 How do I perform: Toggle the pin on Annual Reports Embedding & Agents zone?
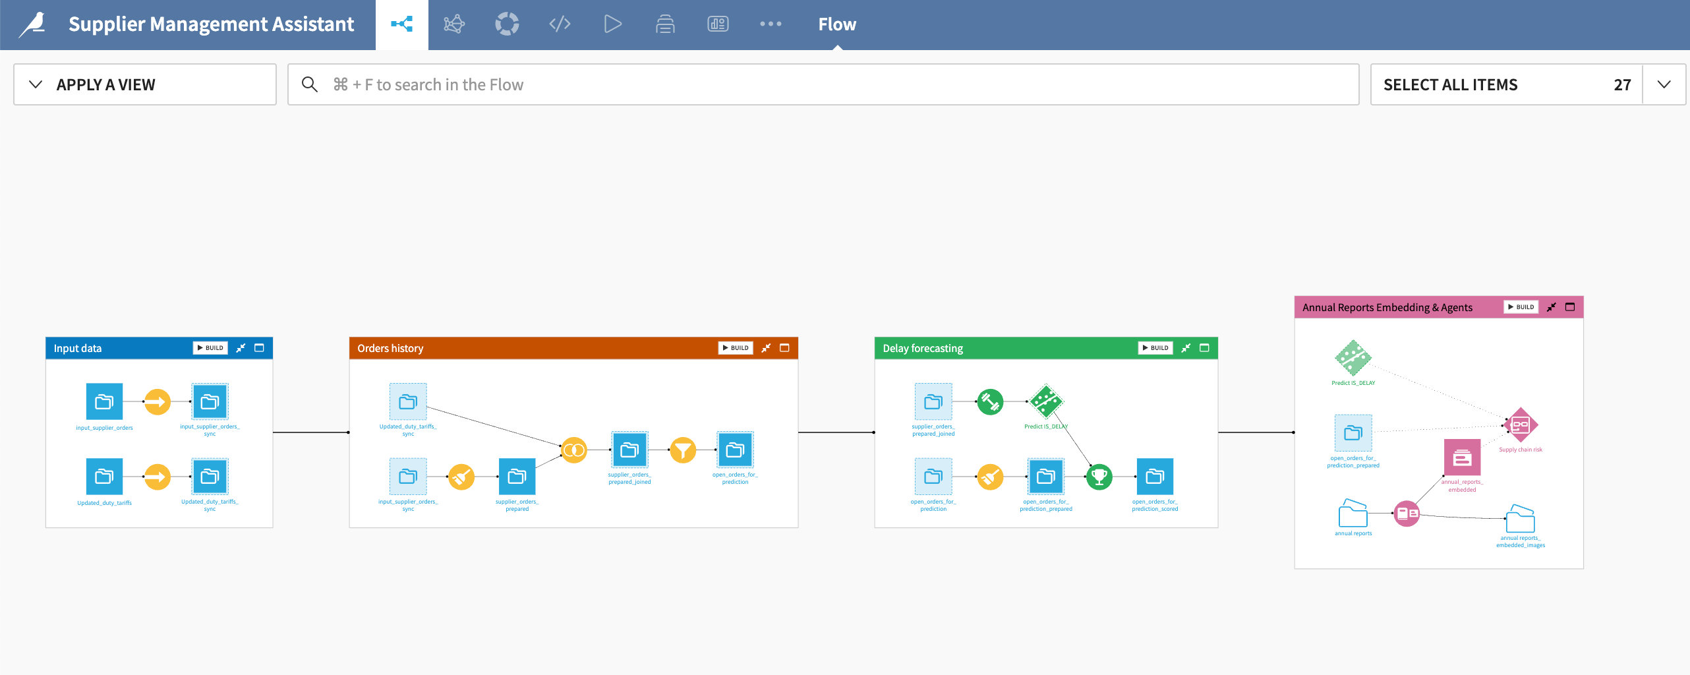coord(1551,307)
